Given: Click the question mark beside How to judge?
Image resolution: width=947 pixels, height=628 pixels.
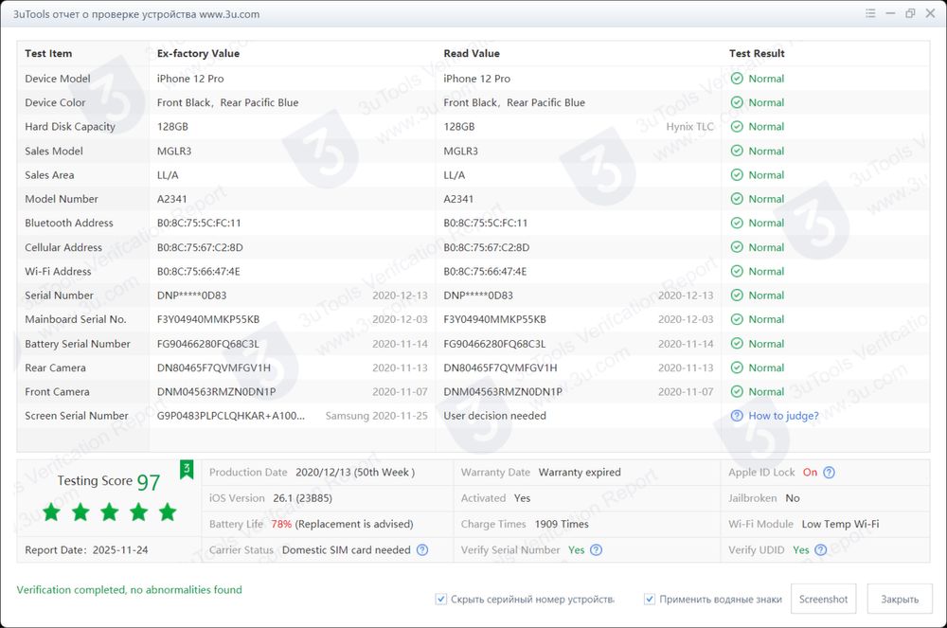Looking at the screenshot, I should [x=737, y=416].
